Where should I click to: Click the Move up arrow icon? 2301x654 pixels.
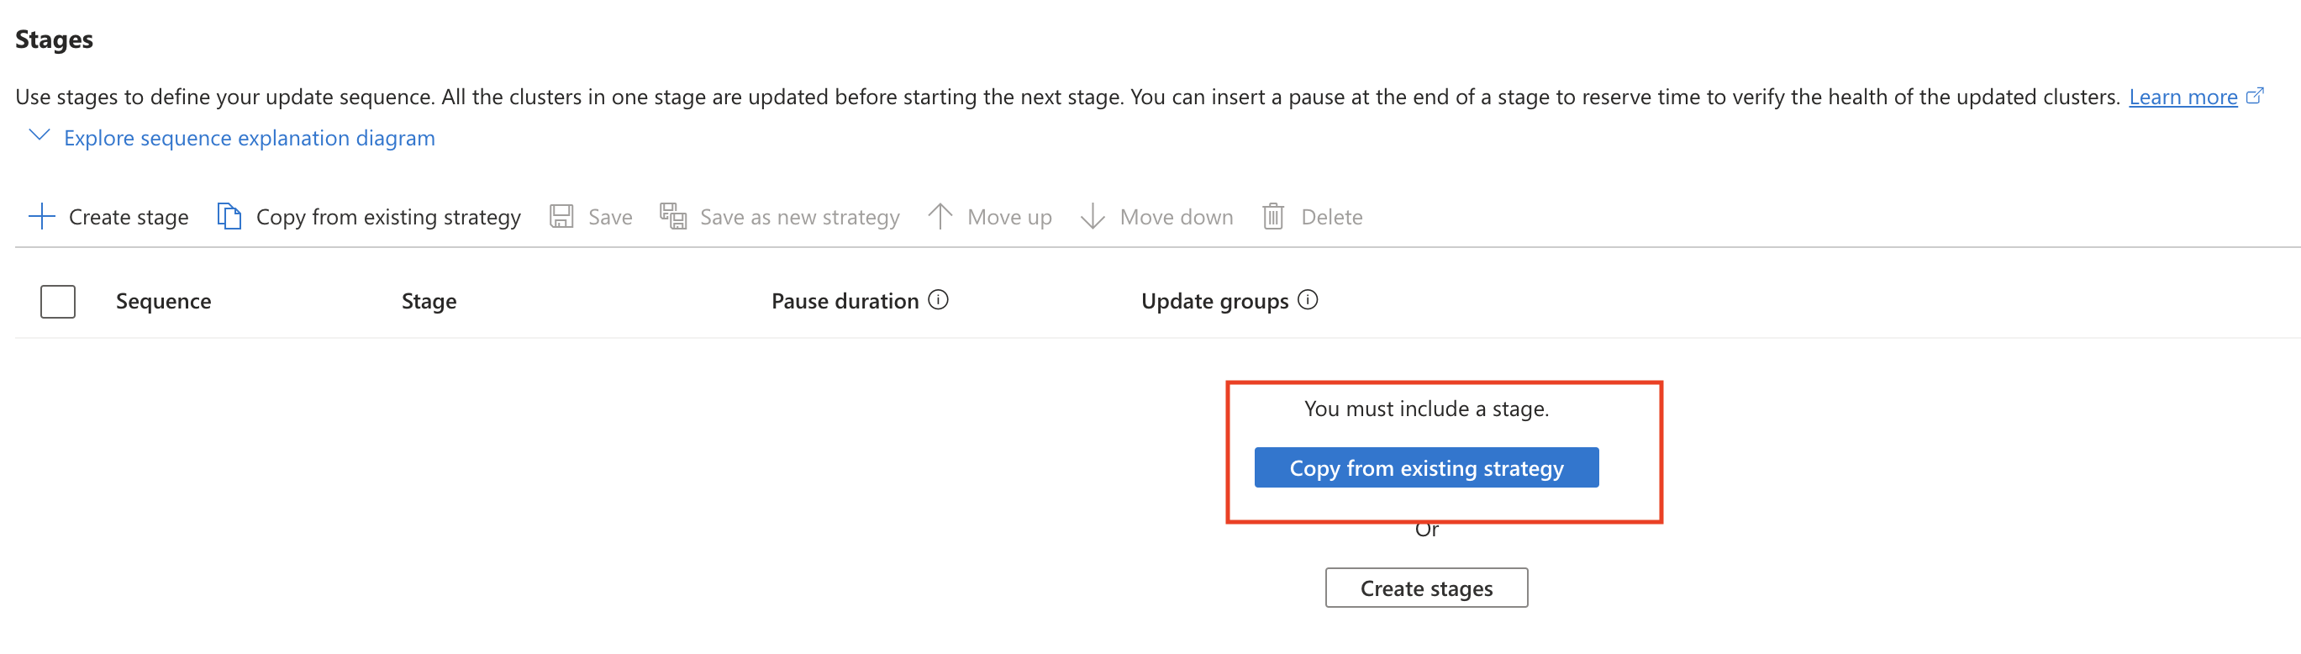click(940, 217)
